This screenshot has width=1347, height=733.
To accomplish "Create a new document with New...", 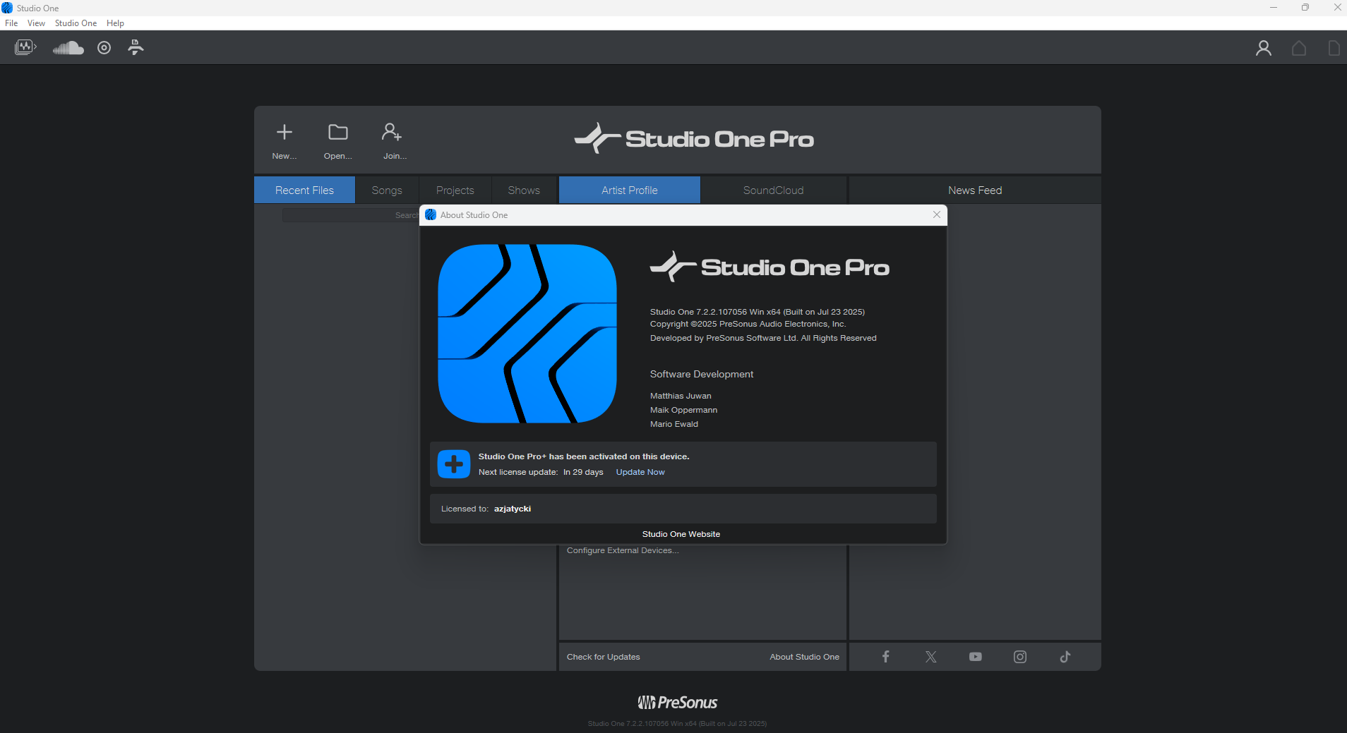I will click(285, 141).
